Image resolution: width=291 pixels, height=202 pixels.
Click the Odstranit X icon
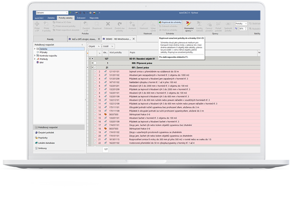click(108, 24)
